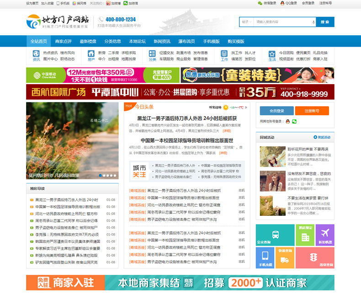Click the 资讯 globe icon

click(36, 54)
